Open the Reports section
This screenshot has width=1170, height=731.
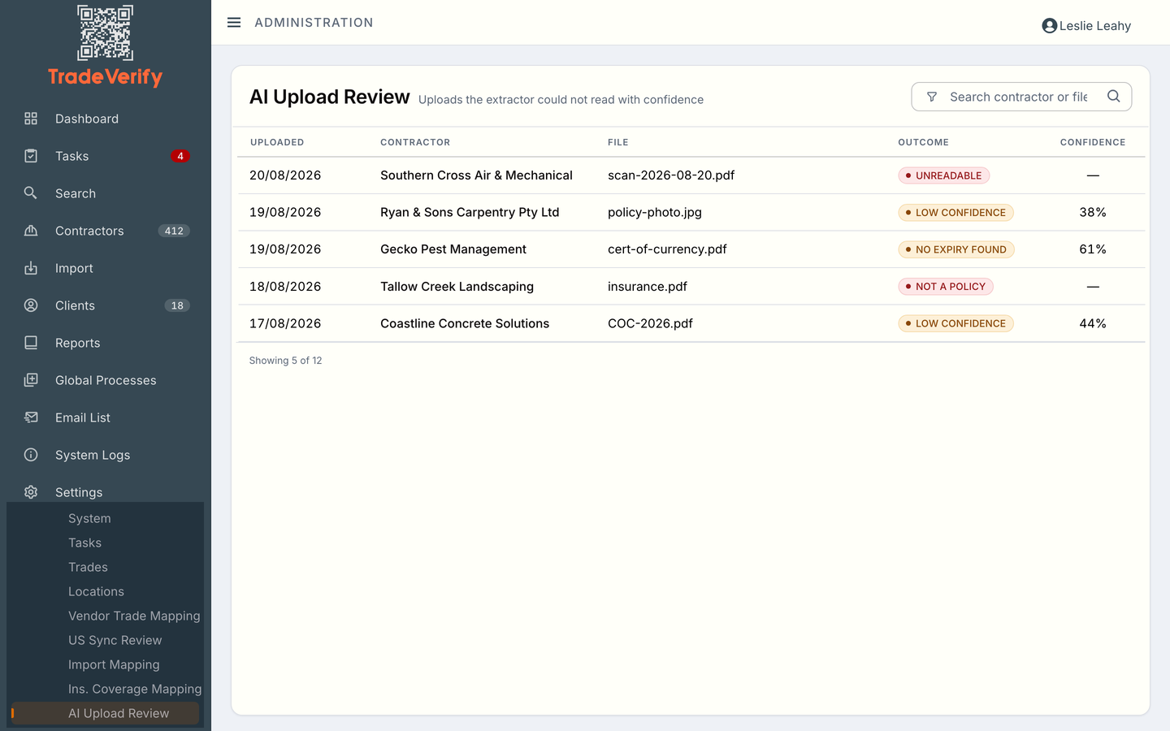click(x=78, y=343)
